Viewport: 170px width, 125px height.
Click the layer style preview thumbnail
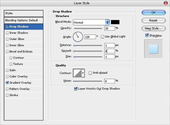pos(153,49)
